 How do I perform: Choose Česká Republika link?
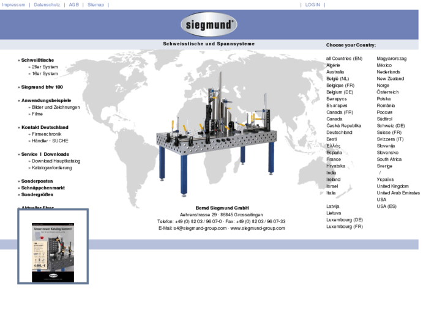click(x=343, y=126)
